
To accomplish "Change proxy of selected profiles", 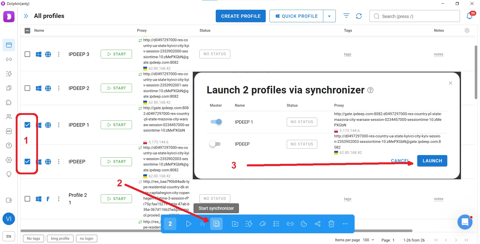I will [x=290, y=224].
